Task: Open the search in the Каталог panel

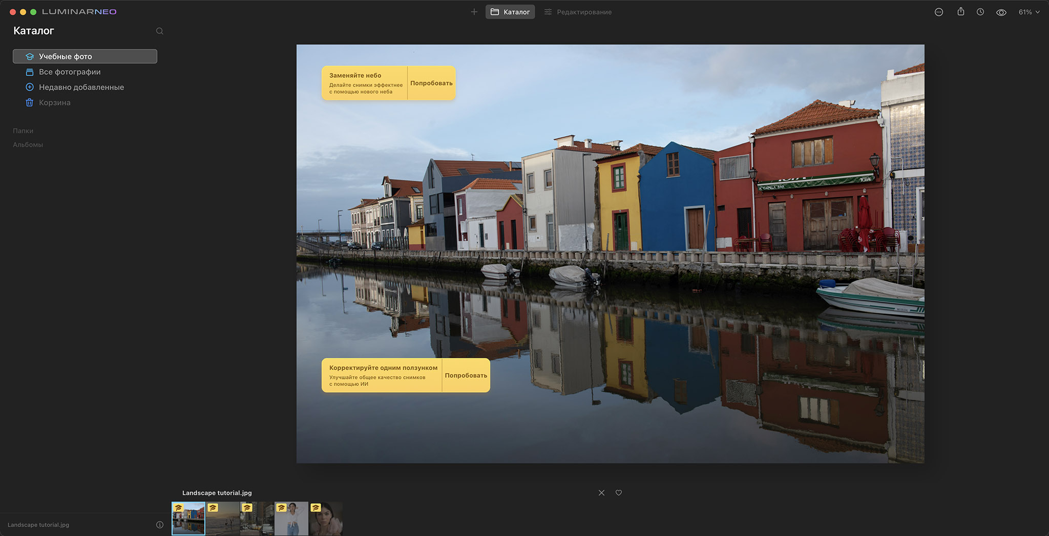Action: (x=159, y=31)
